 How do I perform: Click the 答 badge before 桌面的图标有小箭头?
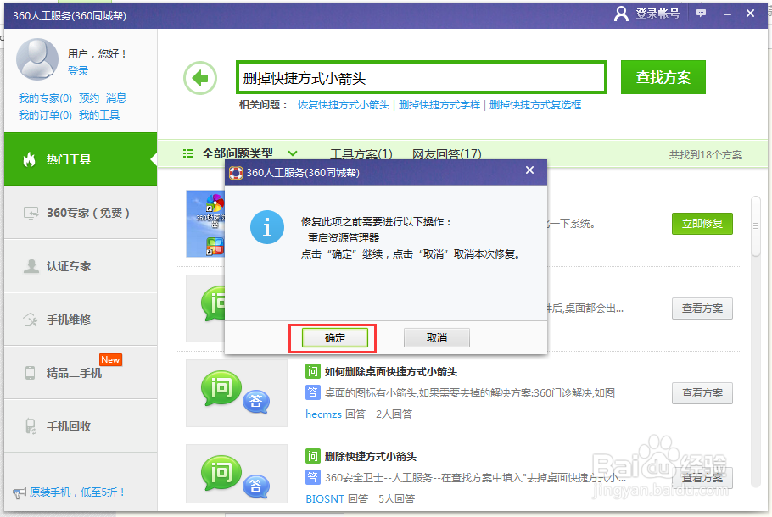point(313,392)
